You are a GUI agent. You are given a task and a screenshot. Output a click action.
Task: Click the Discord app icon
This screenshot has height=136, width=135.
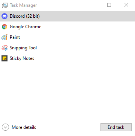(x=4, y=16)
